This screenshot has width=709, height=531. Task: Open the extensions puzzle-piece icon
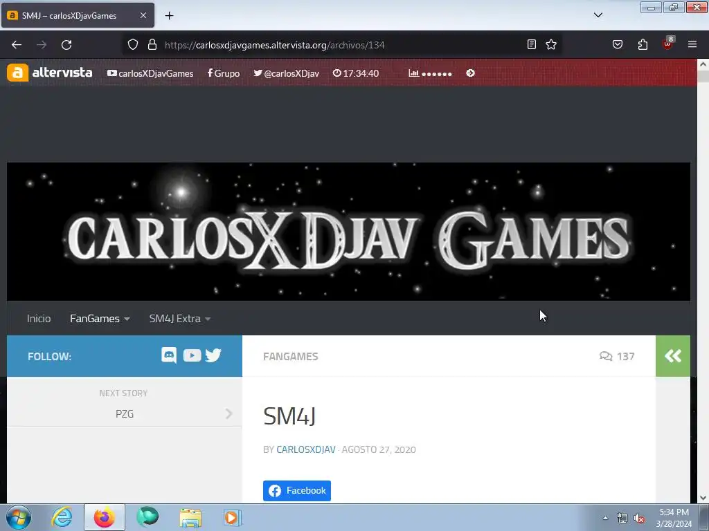(643, 44)
